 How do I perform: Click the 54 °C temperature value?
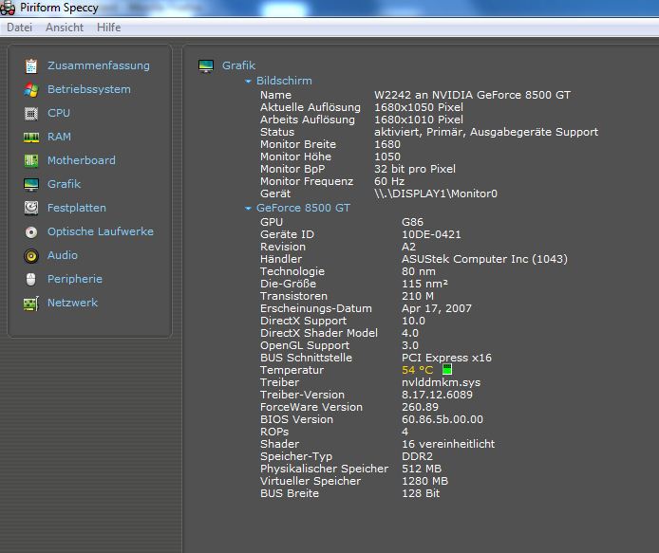[x=418, y=370]
